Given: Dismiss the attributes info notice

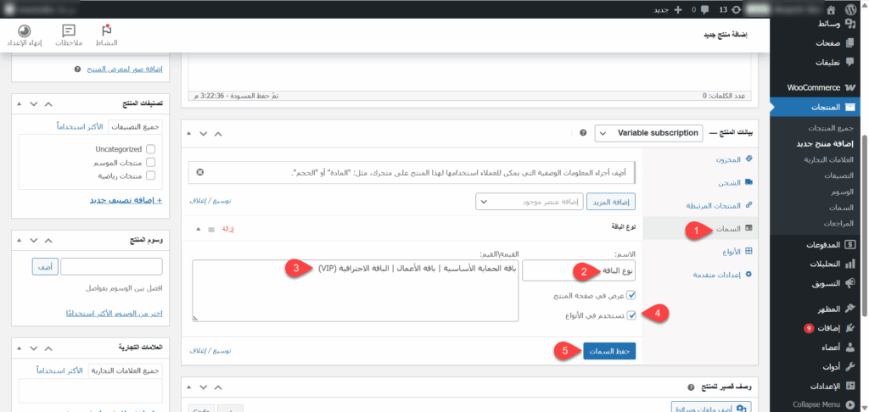Looking at the screenshot, I should (x=200, y=172).
